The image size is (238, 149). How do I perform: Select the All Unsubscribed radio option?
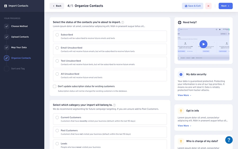[57, 74]
